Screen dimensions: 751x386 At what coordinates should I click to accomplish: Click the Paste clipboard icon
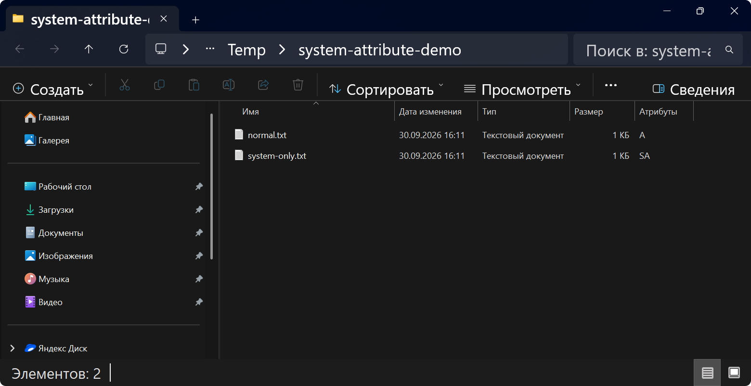pyautogui.click(x=194, y=85)
